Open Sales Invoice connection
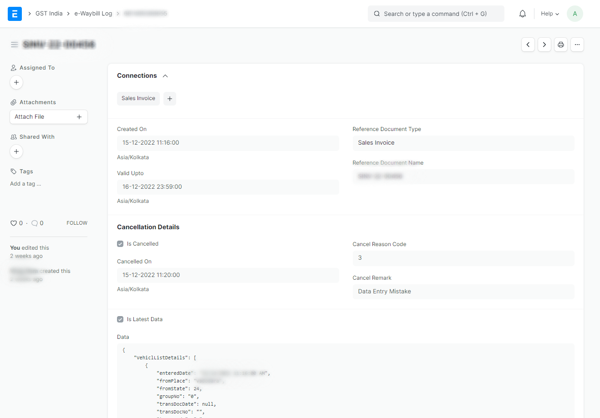This screenshot has height=418, width=600. (x=138, y=99)
